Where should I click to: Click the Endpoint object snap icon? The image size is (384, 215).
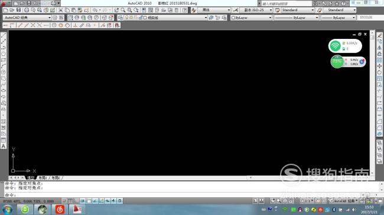[x=20, y=25]
